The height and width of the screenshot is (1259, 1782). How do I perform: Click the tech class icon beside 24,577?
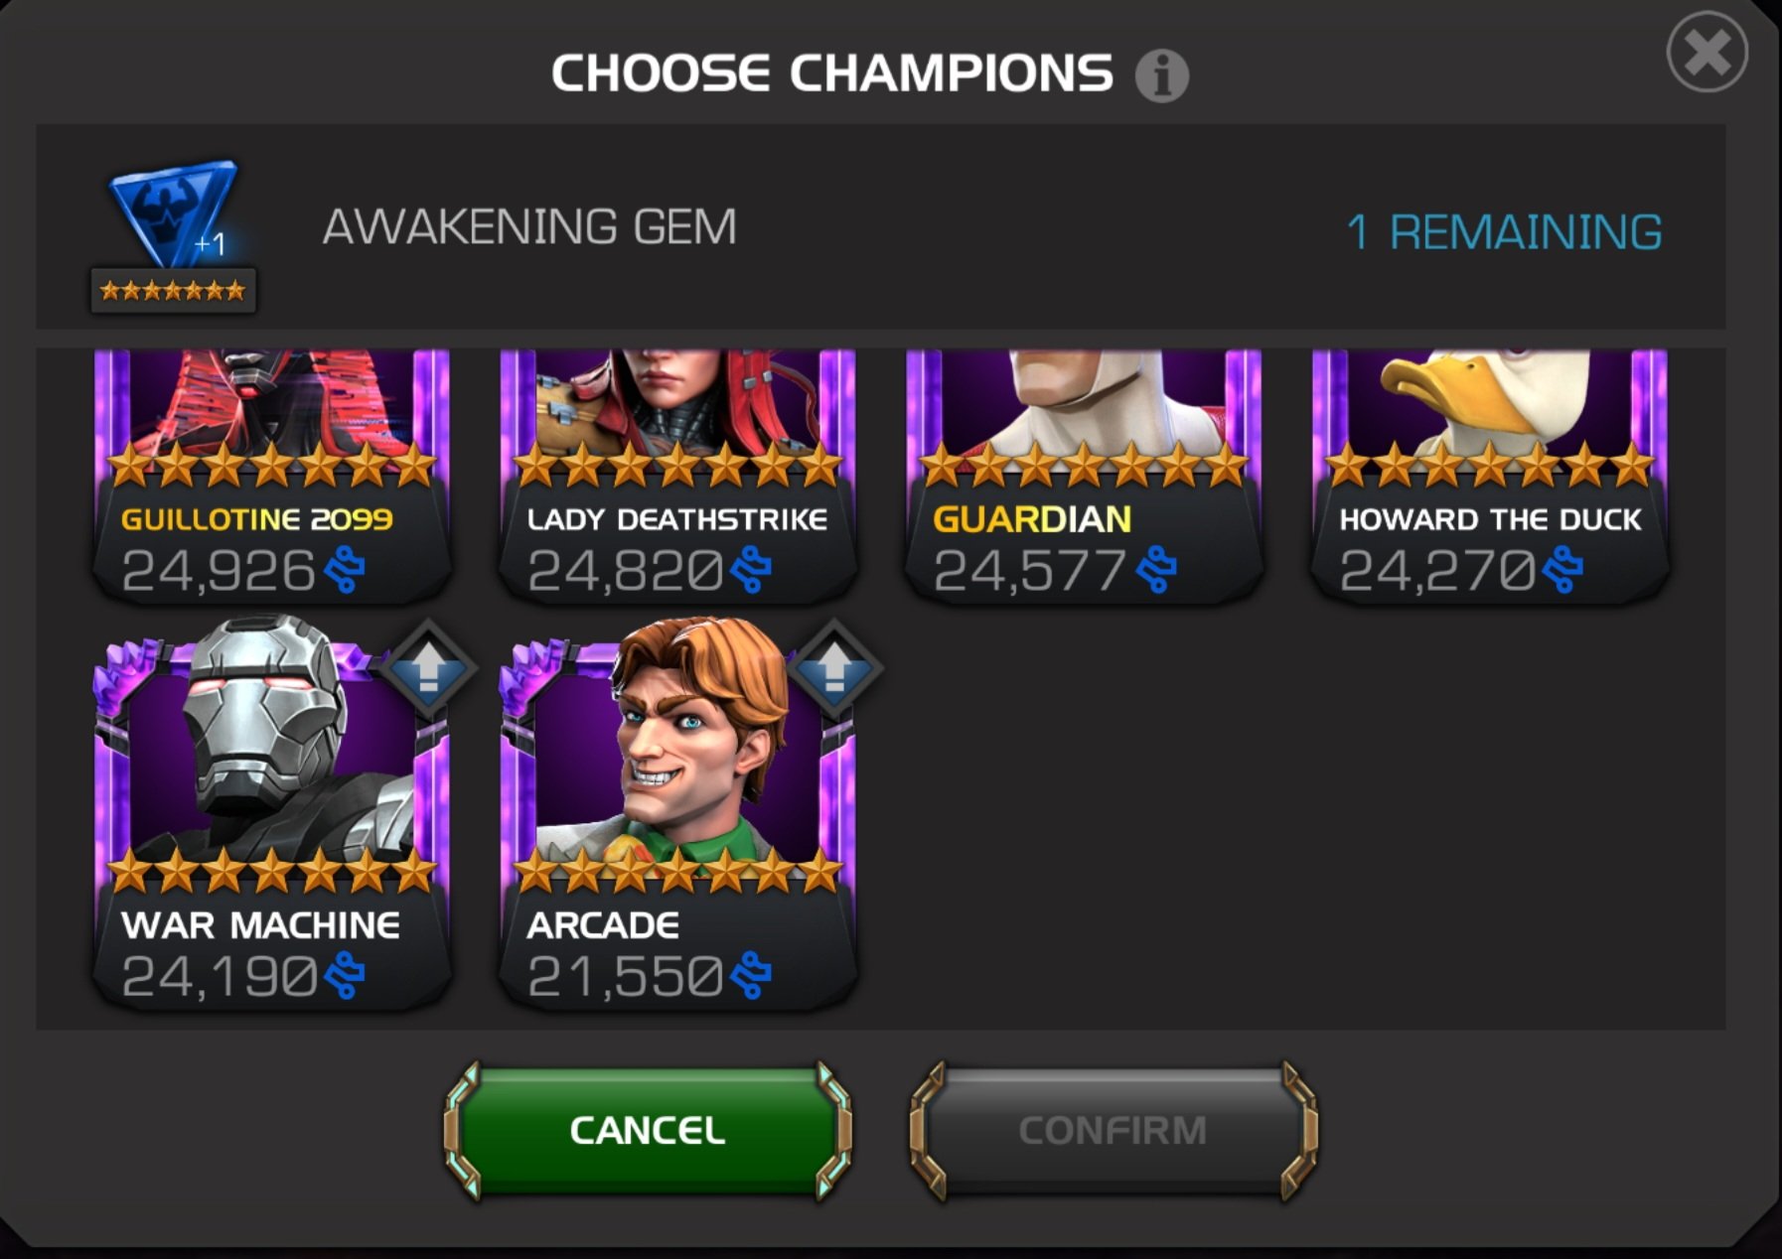tap(1156, 570)
